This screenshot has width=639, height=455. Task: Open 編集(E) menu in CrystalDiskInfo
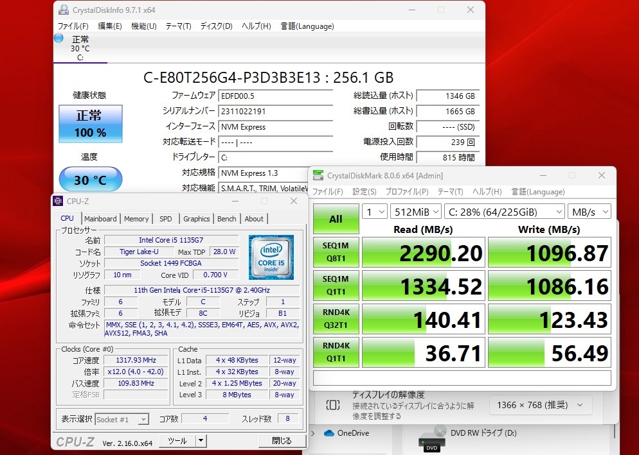point(110,26)
